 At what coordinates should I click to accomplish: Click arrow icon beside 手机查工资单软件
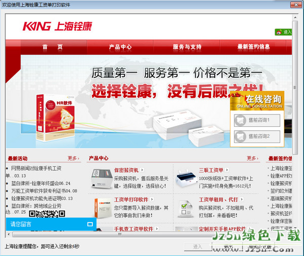157,229
